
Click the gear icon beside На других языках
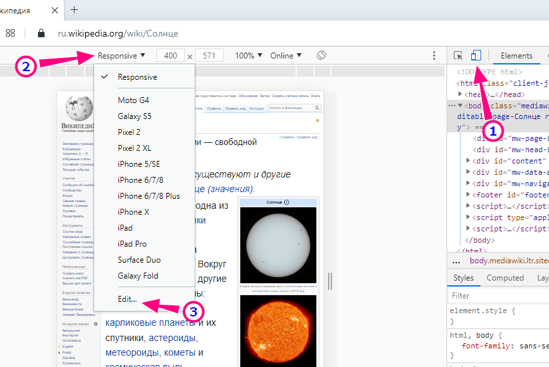pyautogui.click(x=96, y=324)
